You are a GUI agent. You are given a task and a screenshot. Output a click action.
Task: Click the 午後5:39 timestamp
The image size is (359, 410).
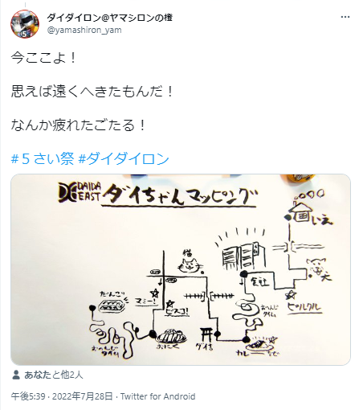coord(28,396)
